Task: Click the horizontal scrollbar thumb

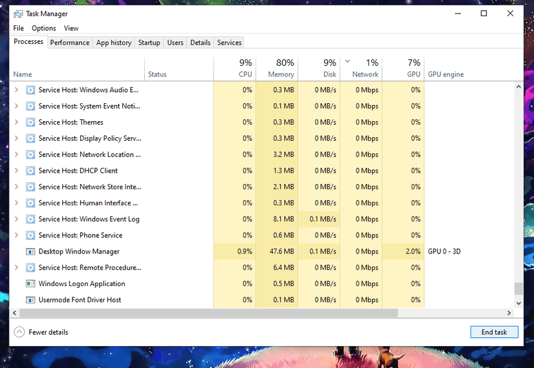Action: 209,313
